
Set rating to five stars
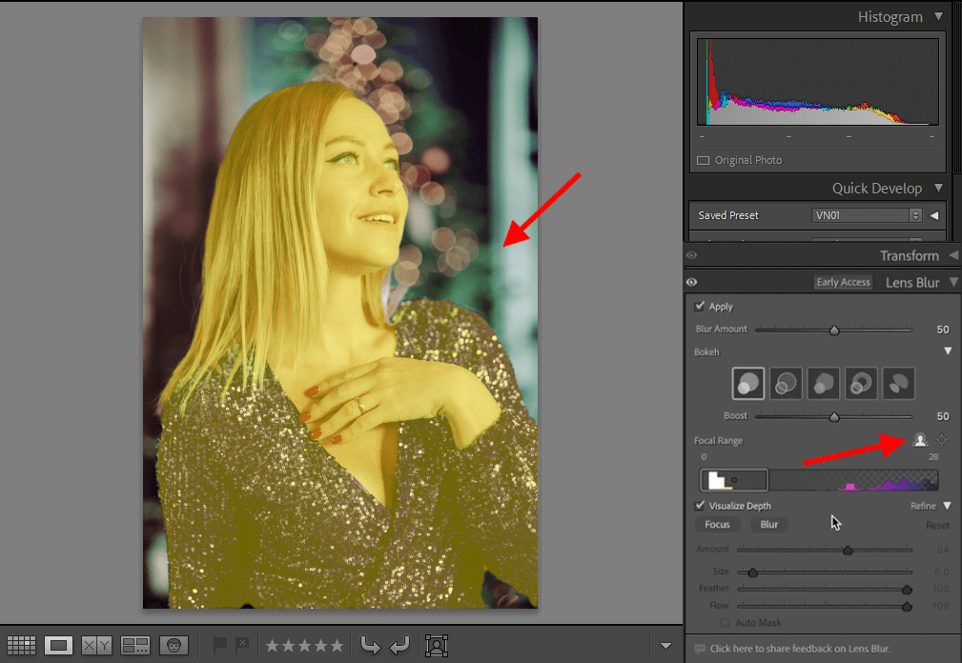(337, 645)
